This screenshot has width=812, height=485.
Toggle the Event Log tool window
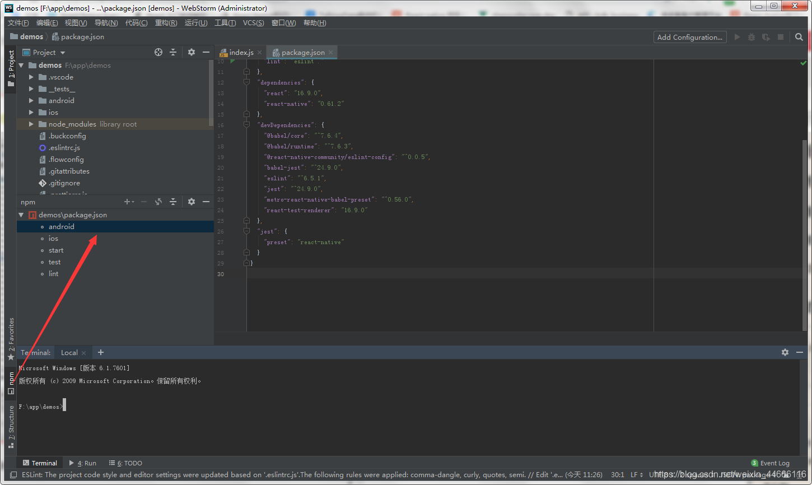[x=770, y=463]
